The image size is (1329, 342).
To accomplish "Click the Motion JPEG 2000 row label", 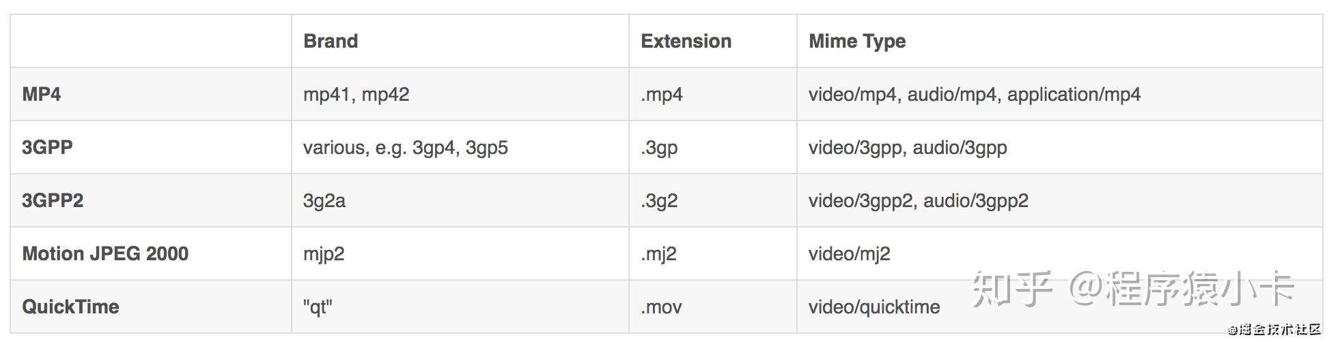I will pyautogui.click(x=105, y=253).
